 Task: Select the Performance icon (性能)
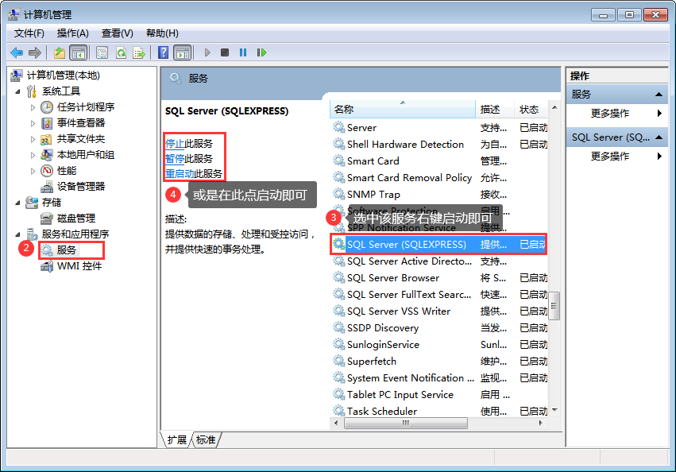47,171
